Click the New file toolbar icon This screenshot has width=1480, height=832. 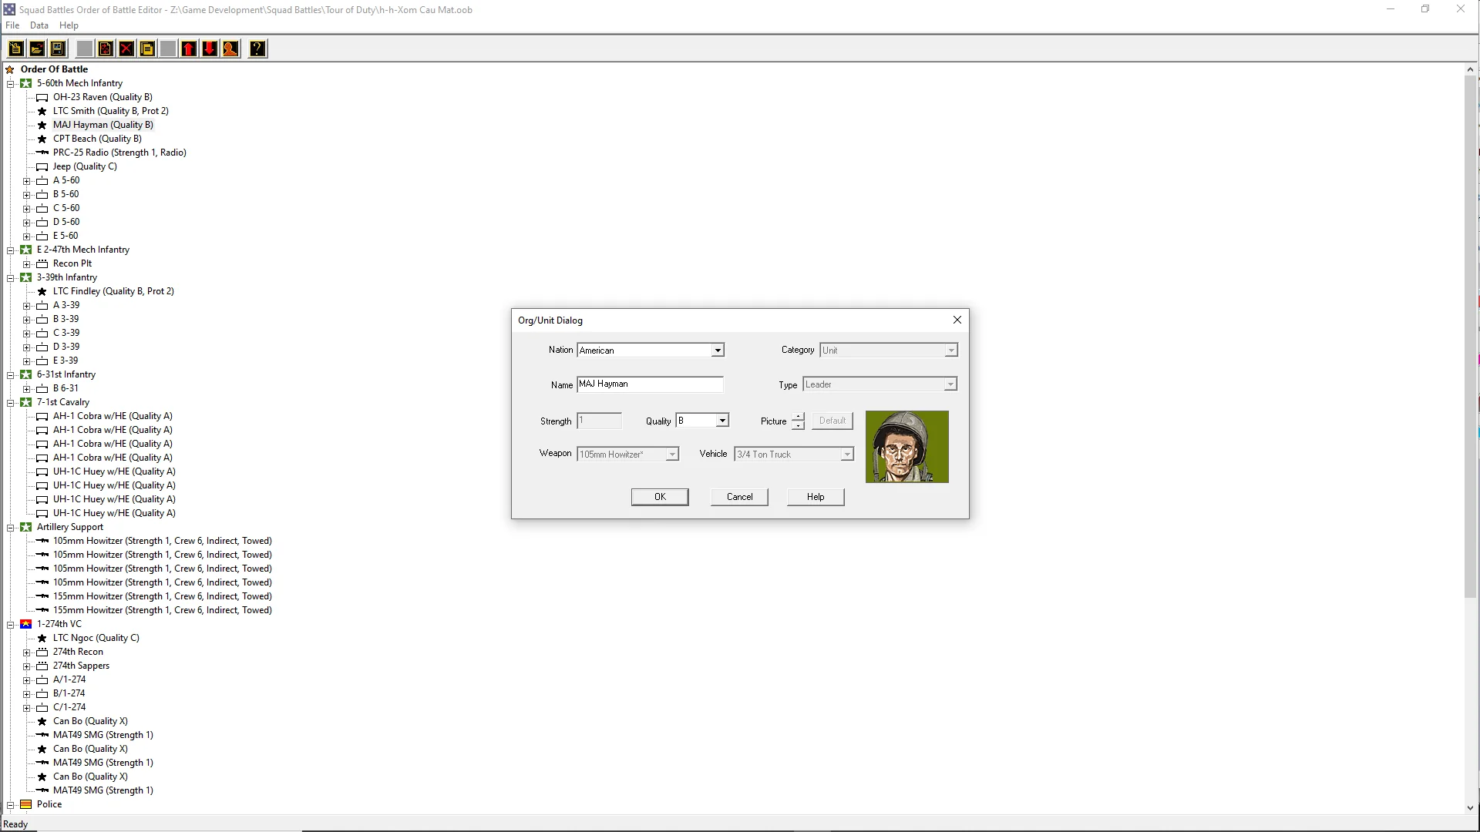pos(15,49)
